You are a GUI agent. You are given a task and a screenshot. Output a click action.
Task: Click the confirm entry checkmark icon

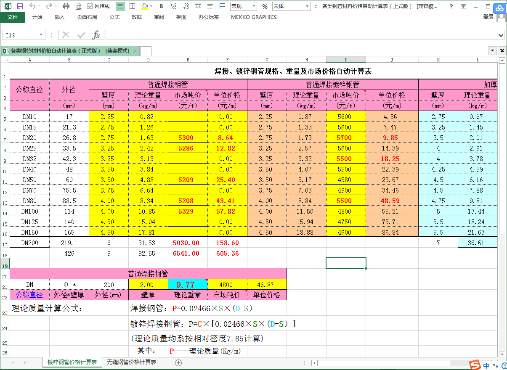81,35
